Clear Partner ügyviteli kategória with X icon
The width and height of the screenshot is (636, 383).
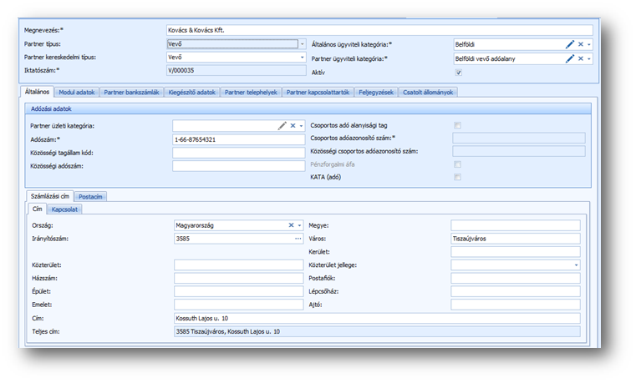click(x=580, y=58)
